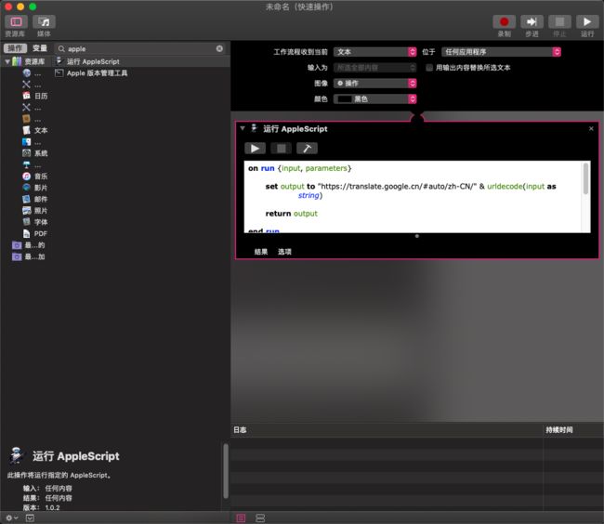Switch to the Variables (变量) tab

40,48
